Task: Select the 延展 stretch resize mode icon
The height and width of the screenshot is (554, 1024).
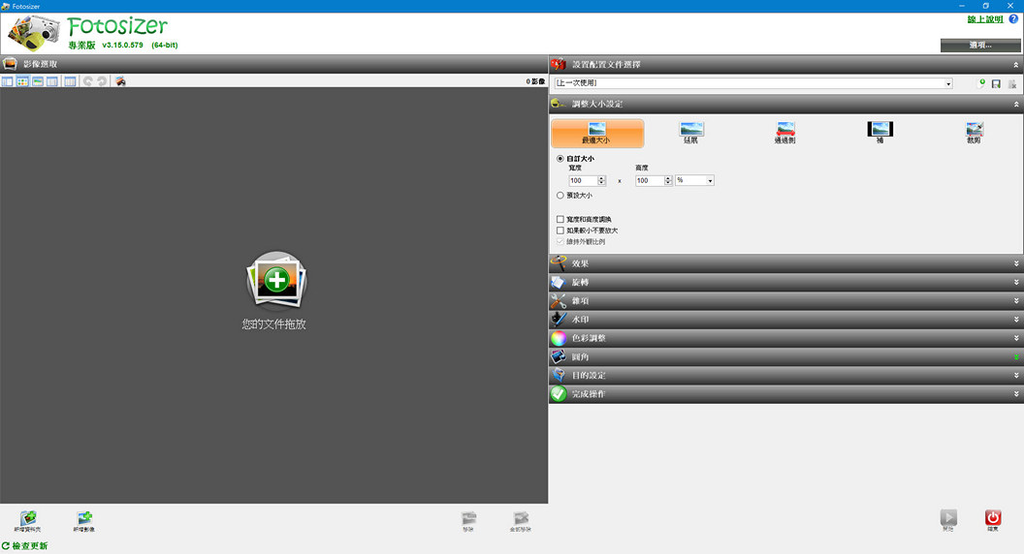Action: click(x=691, y=130)
